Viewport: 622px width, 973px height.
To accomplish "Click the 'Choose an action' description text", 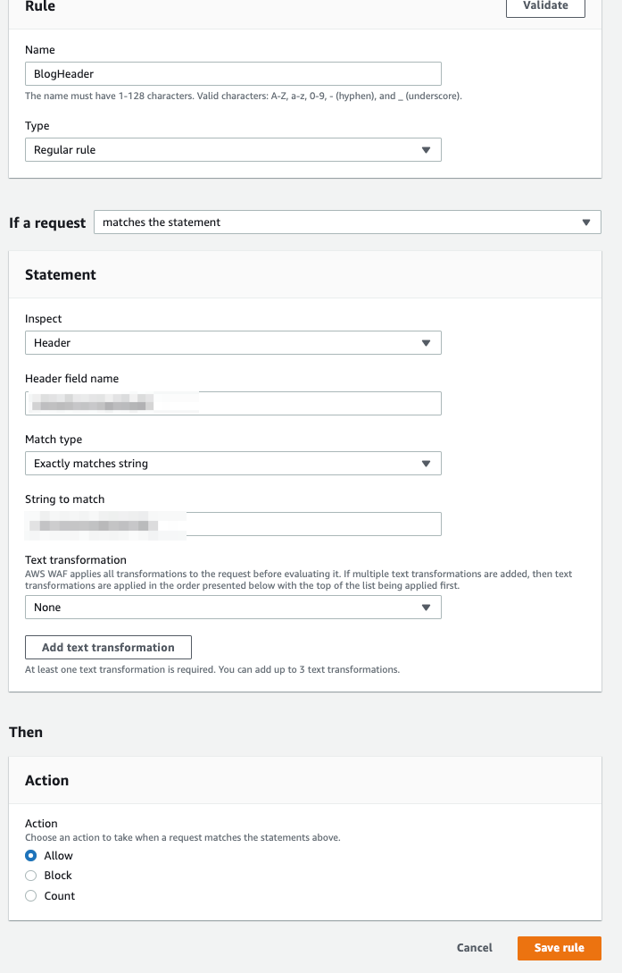I will [x=183, y=838].
